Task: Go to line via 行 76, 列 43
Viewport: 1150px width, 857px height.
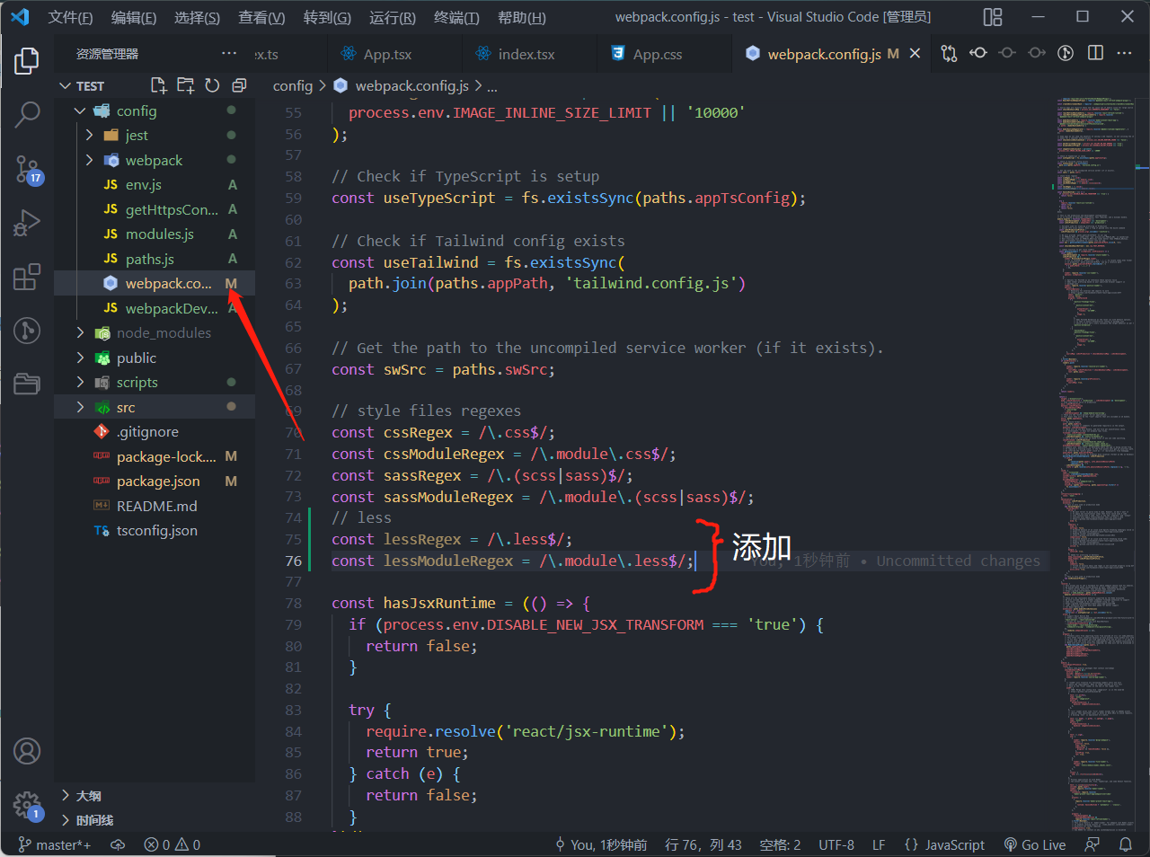Action: point(703,844)
